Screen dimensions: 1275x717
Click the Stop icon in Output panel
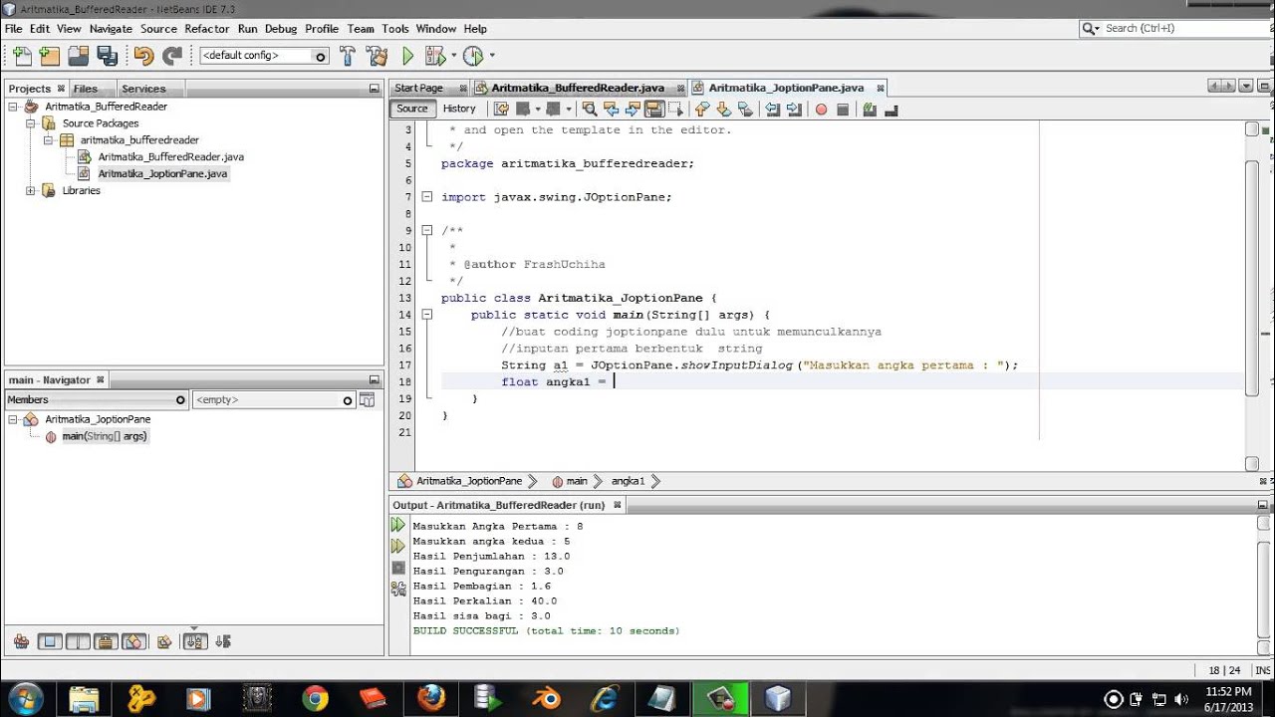398,568
